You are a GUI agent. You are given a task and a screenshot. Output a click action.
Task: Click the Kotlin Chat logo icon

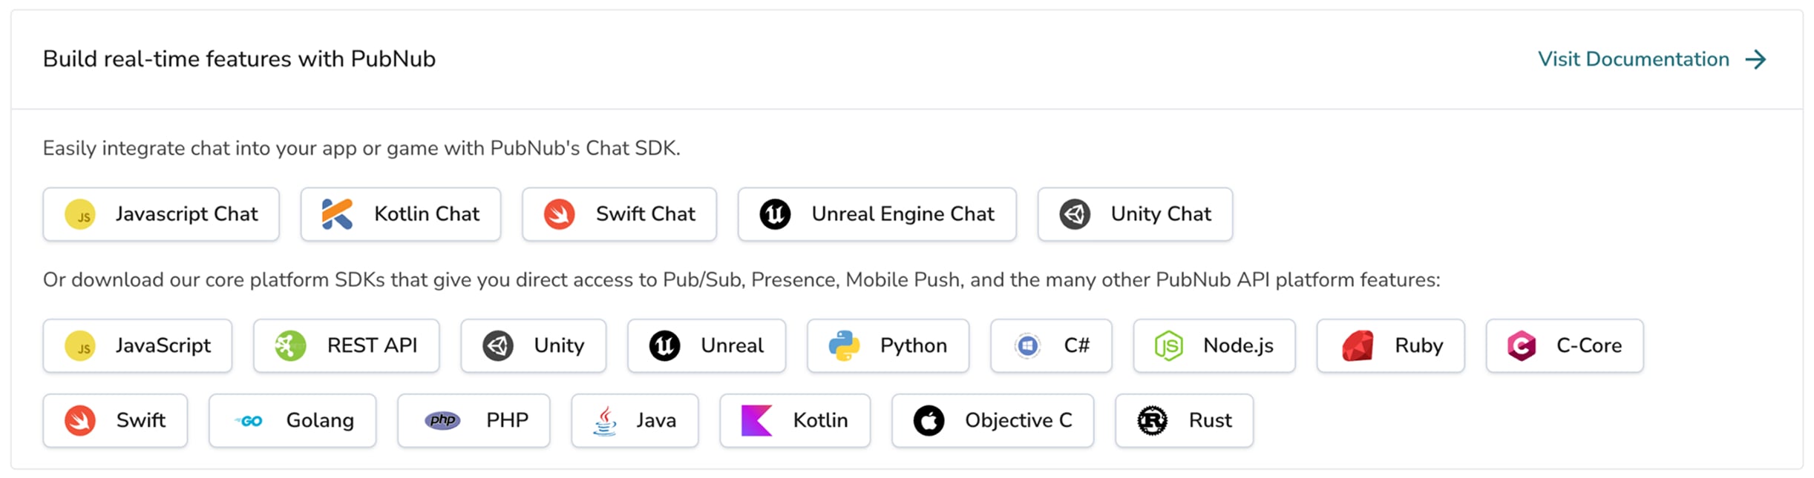click(337, 214)
